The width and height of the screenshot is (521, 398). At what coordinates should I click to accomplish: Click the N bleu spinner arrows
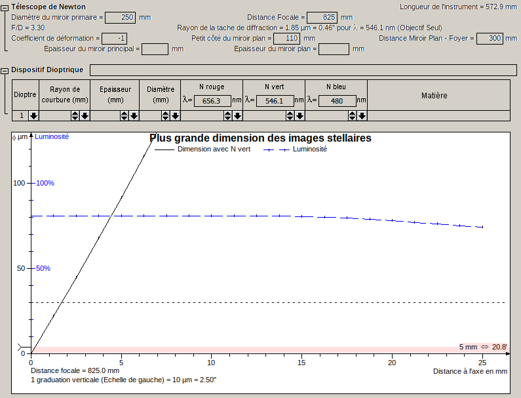pos(353,115)
